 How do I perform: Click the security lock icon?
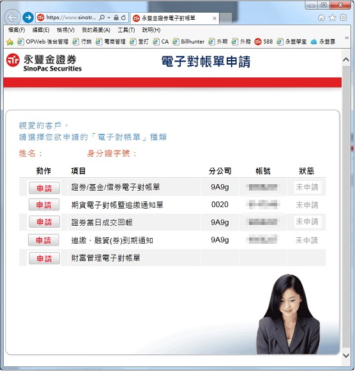point(116,17)
